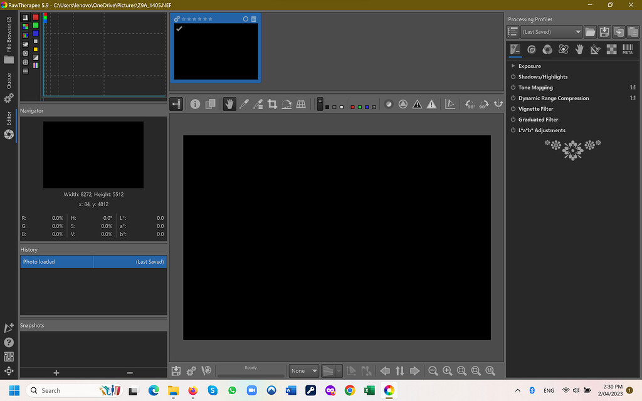Open the Raw checkered processing tab
This screenshot has width=642, height=401.
pos(612,49)
